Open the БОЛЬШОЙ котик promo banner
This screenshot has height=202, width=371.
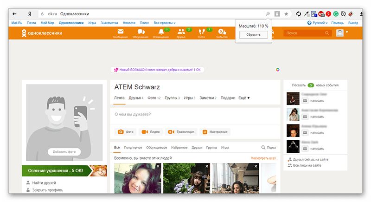pos(157,70)
